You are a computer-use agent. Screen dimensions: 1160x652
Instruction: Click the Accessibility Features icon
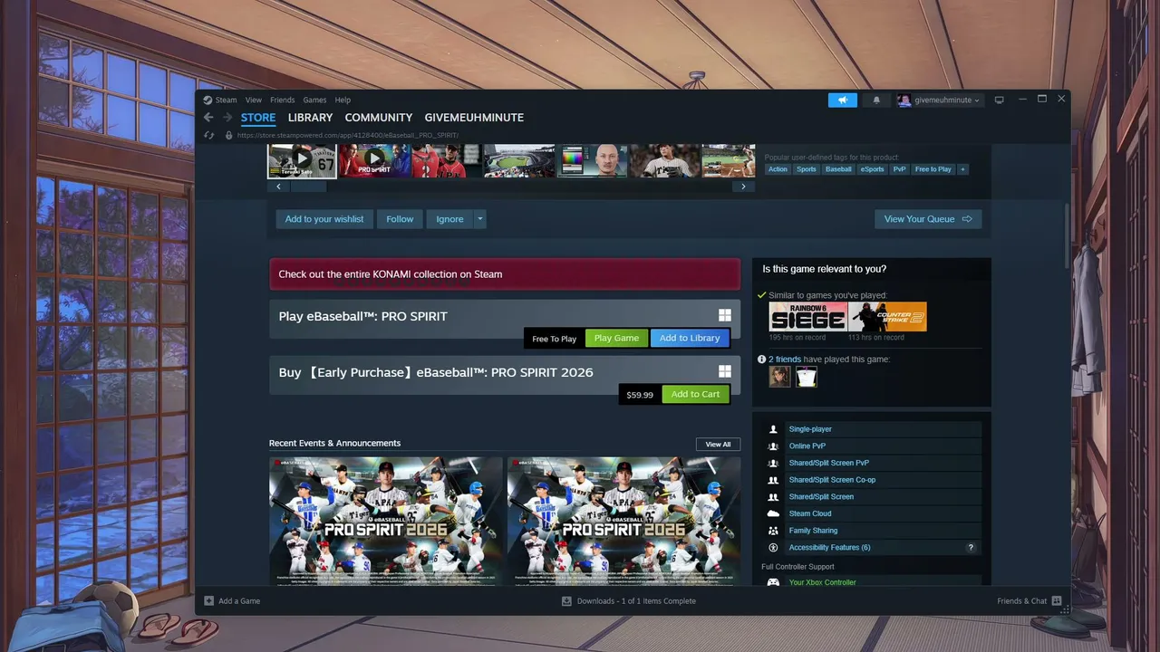[x=773, y=548]
